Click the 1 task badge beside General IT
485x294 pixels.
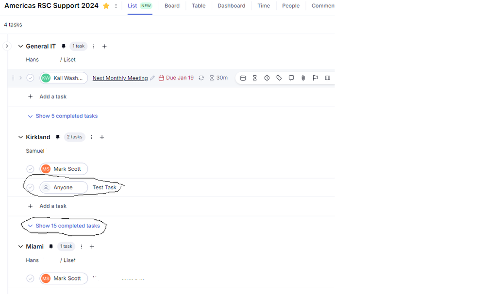(79, 46)
